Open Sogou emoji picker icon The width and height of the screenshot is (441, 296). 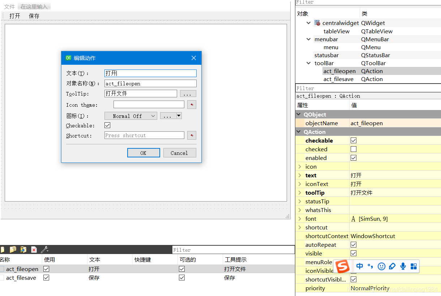[381, 266]
